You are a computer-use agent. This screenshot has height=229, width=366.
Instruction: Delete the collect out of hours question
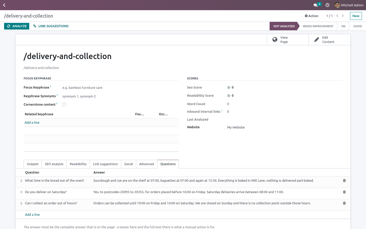click(x=344, y=203)
